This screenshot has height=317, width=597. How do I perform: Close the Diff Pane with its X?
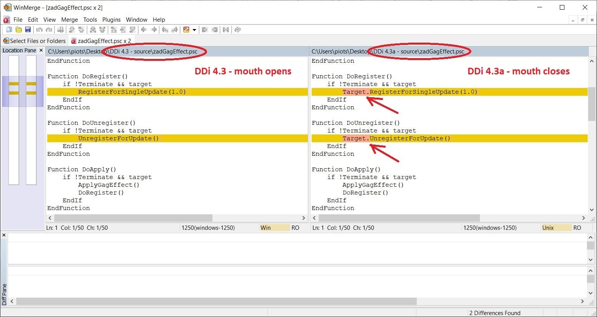4,235
